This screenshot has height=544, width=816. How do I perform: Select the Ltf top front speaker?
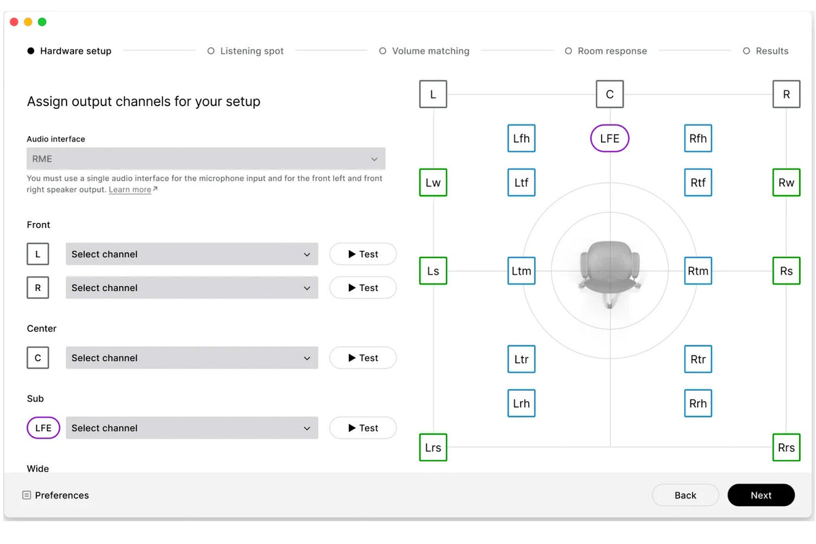tap(522, 183)
